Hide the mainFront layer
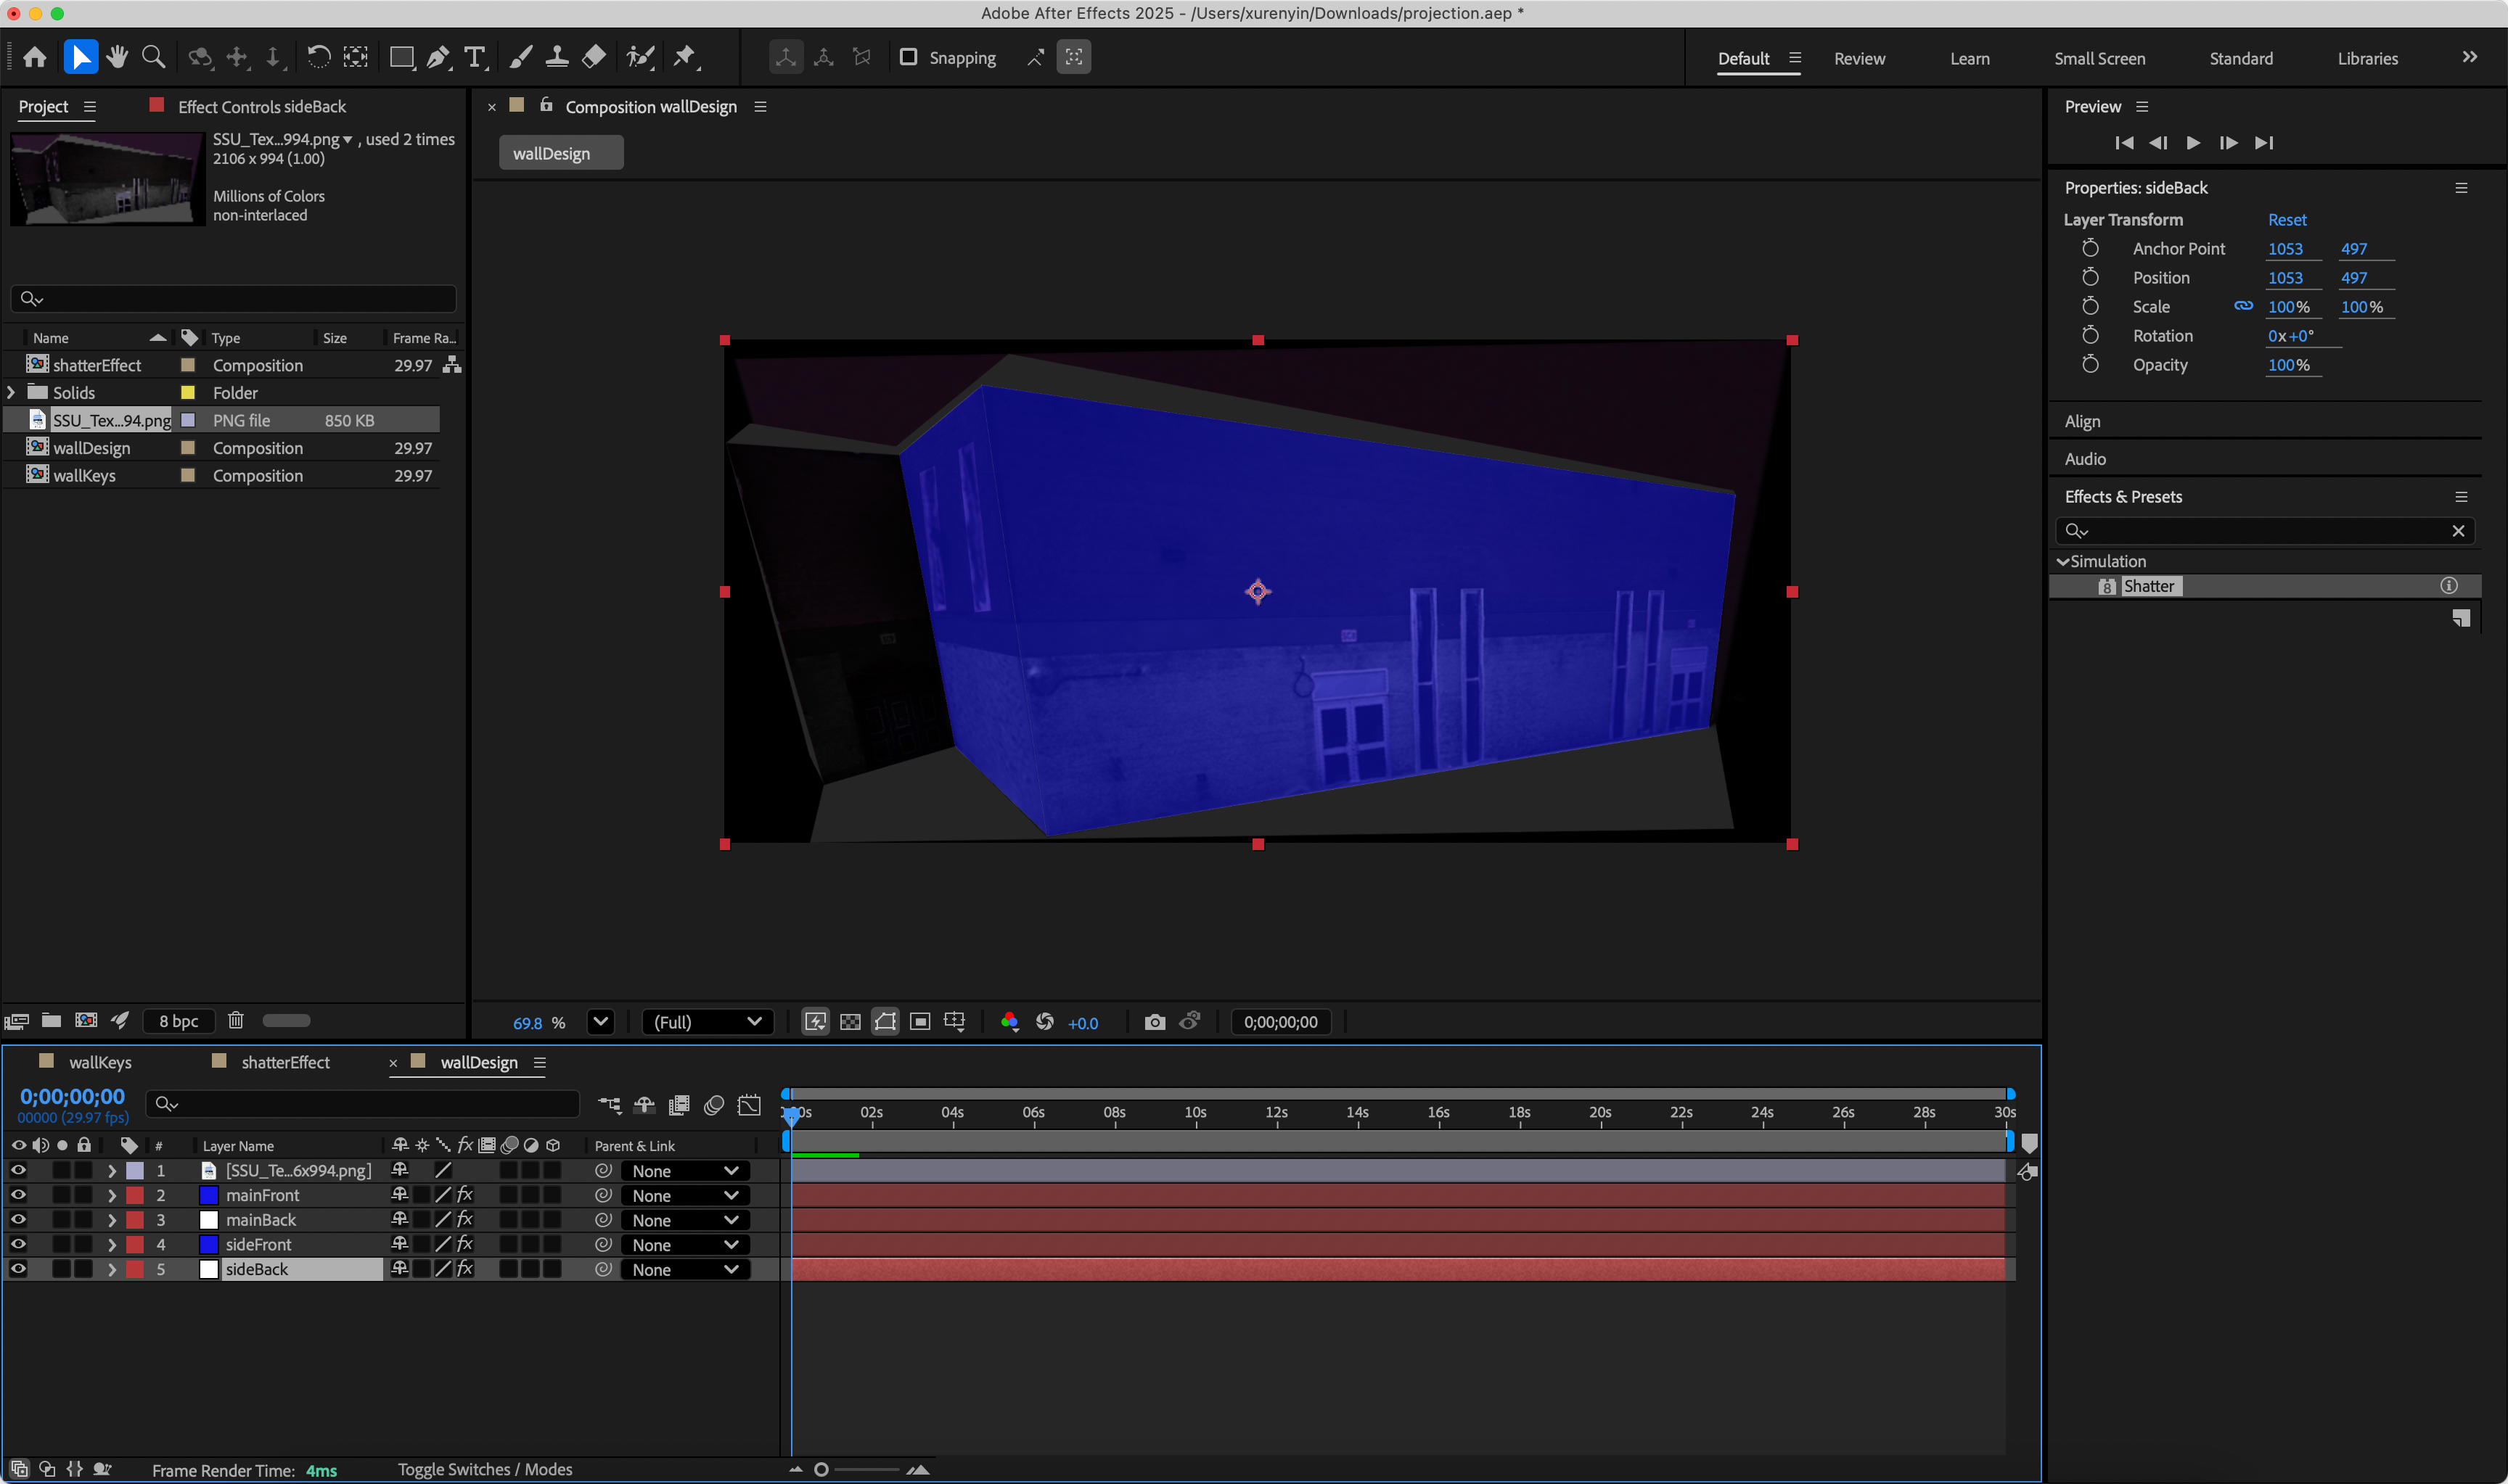This screenshot has width=2508, height=1484. pos(18,1194)
